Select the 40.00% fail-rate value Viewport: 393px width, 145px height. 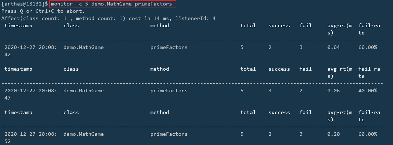tap(368, 91)
